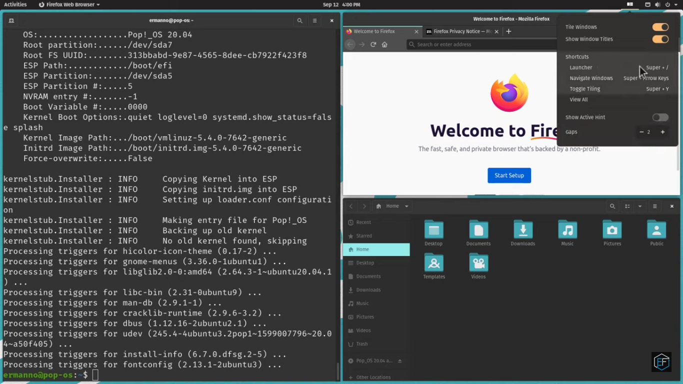683x384 pixels.
Task: Open power menu in top bar
Action: pyautogui.click(x=668, y=4)
